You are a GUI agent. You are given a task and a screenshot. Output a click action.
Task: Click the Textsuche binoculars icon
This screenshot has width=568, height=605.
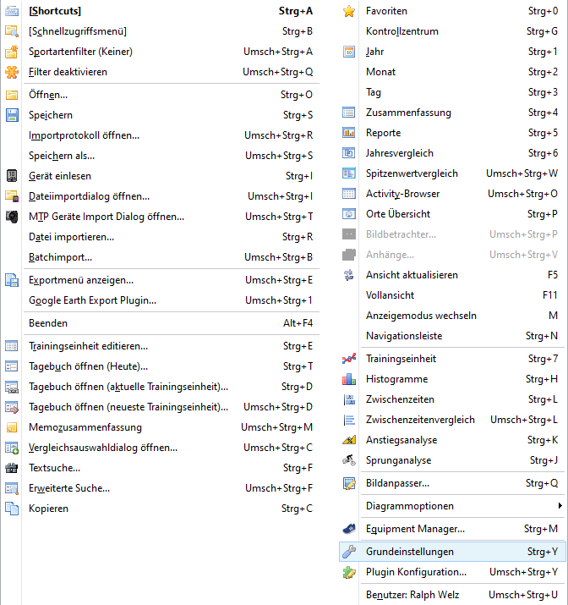tap(12, 468)
